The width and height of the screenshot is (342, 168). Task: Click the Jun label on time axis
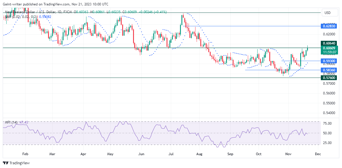point(141,154)
